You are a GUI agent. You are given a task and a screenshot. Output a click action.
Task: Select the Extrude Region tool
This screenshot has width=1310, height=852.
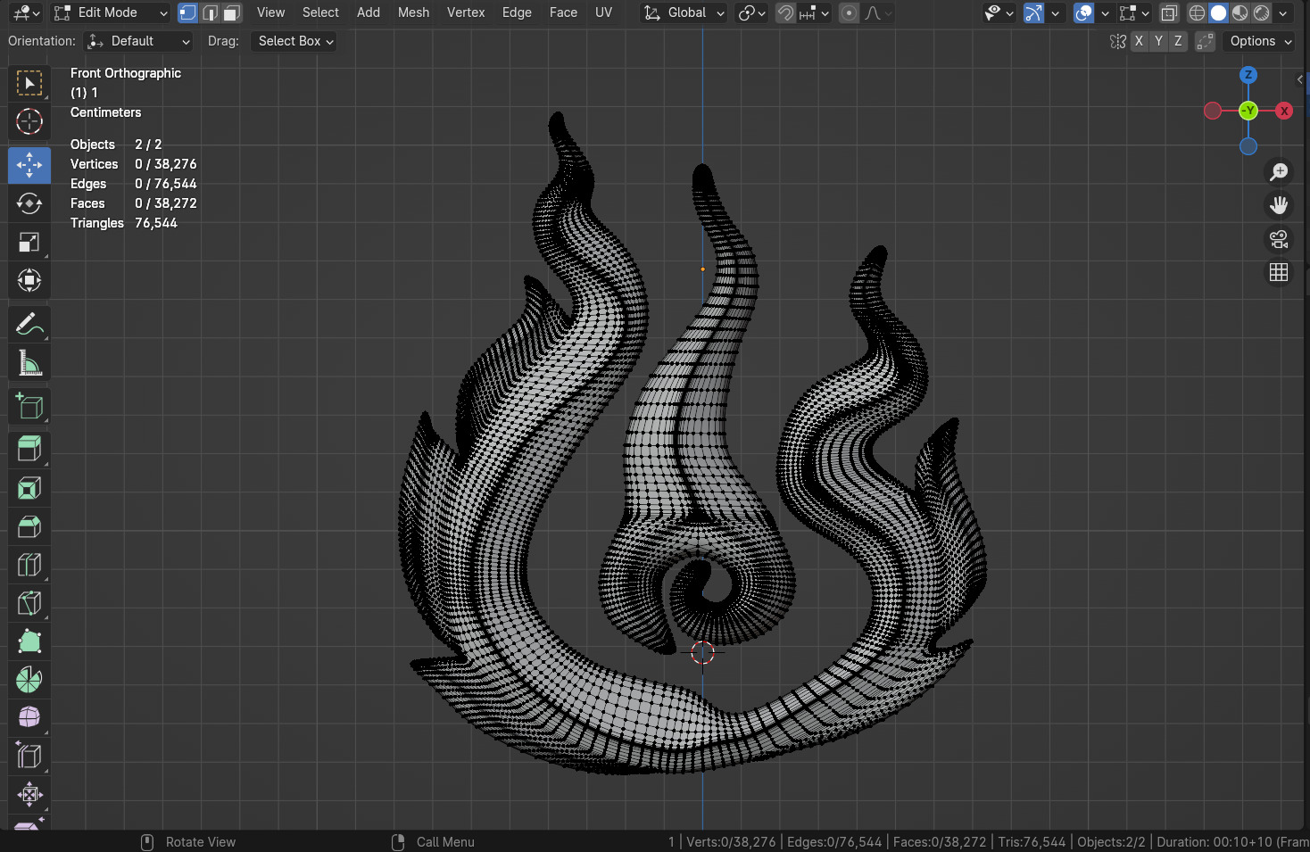coord(29,450)
